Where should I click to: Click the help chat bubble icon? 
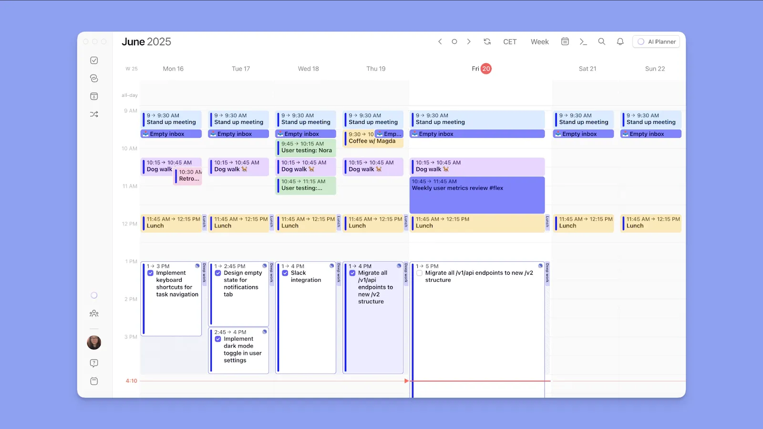pyautogui.click(x=94, y=363)
